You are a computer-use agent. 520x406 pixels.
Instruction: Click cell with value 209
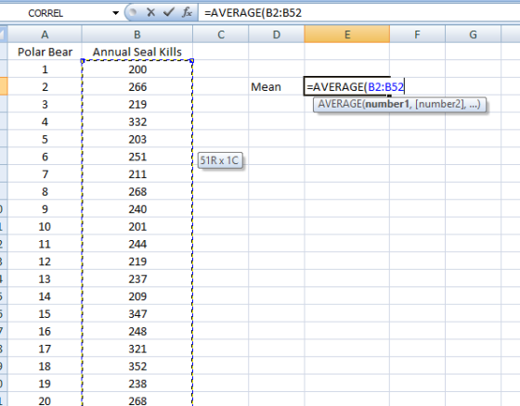(137, 297)
